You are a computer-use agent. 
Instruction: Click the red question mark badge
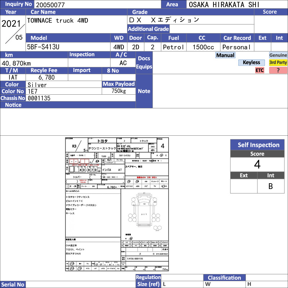(278, 70)
